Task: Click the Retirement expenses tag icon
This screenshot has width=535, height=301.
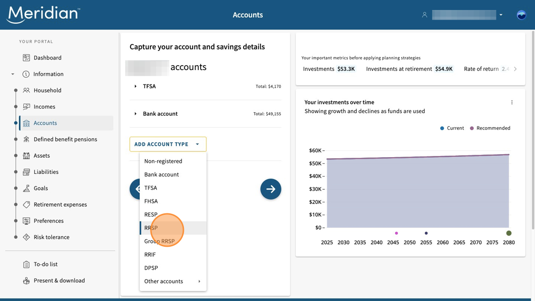Action: pos(26,205)
